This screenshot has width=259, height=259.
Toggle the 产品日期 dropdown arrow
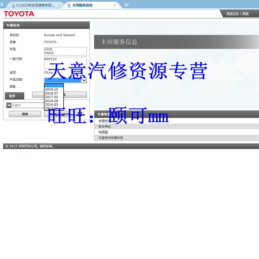84,80
